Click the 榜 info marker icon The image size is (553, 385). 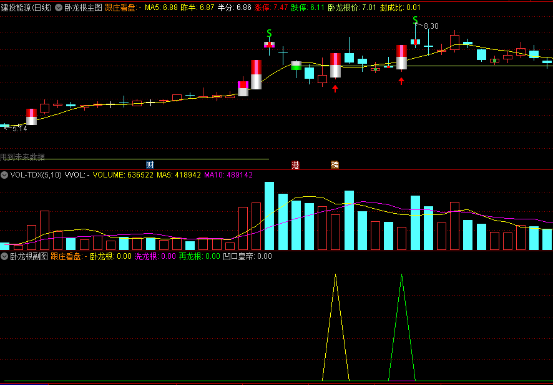pos(335,164)
